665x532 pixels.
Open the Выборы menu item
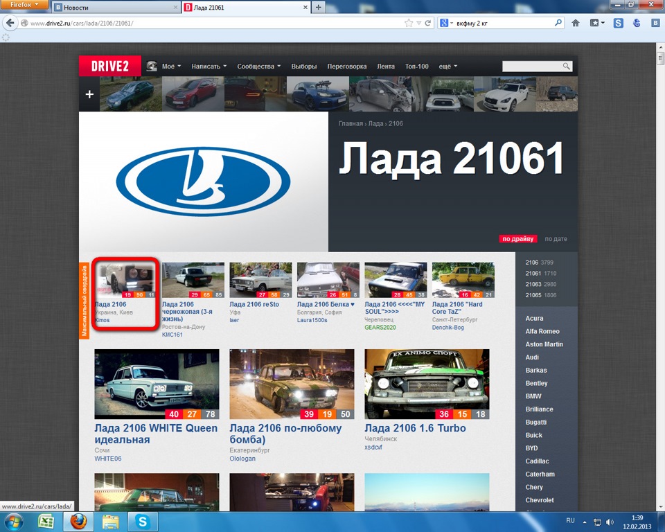303,66
